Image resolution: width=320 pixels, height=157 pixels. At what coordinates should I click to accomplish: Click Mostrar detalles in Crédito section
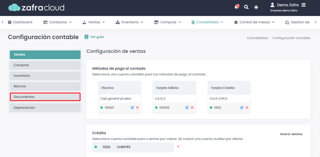(291, 134)
